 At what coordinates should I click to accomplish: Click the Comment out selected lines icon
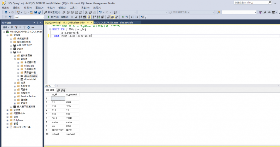click(122, 17)
